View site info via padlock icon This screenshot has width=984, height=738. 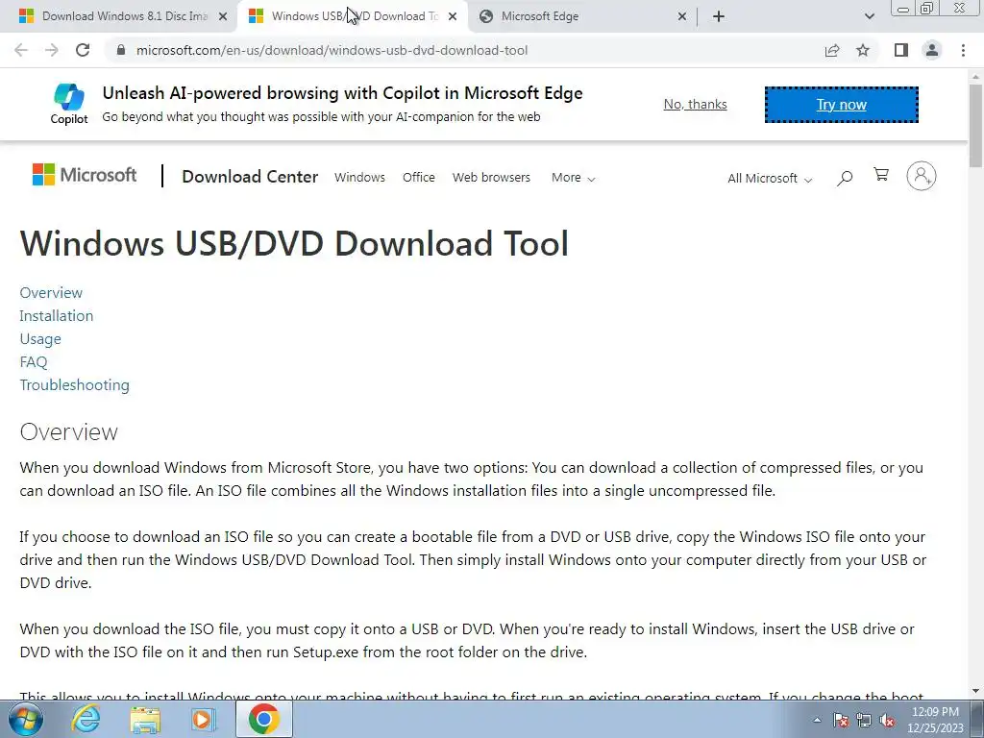pyautogui.click(x=121, y=50)
